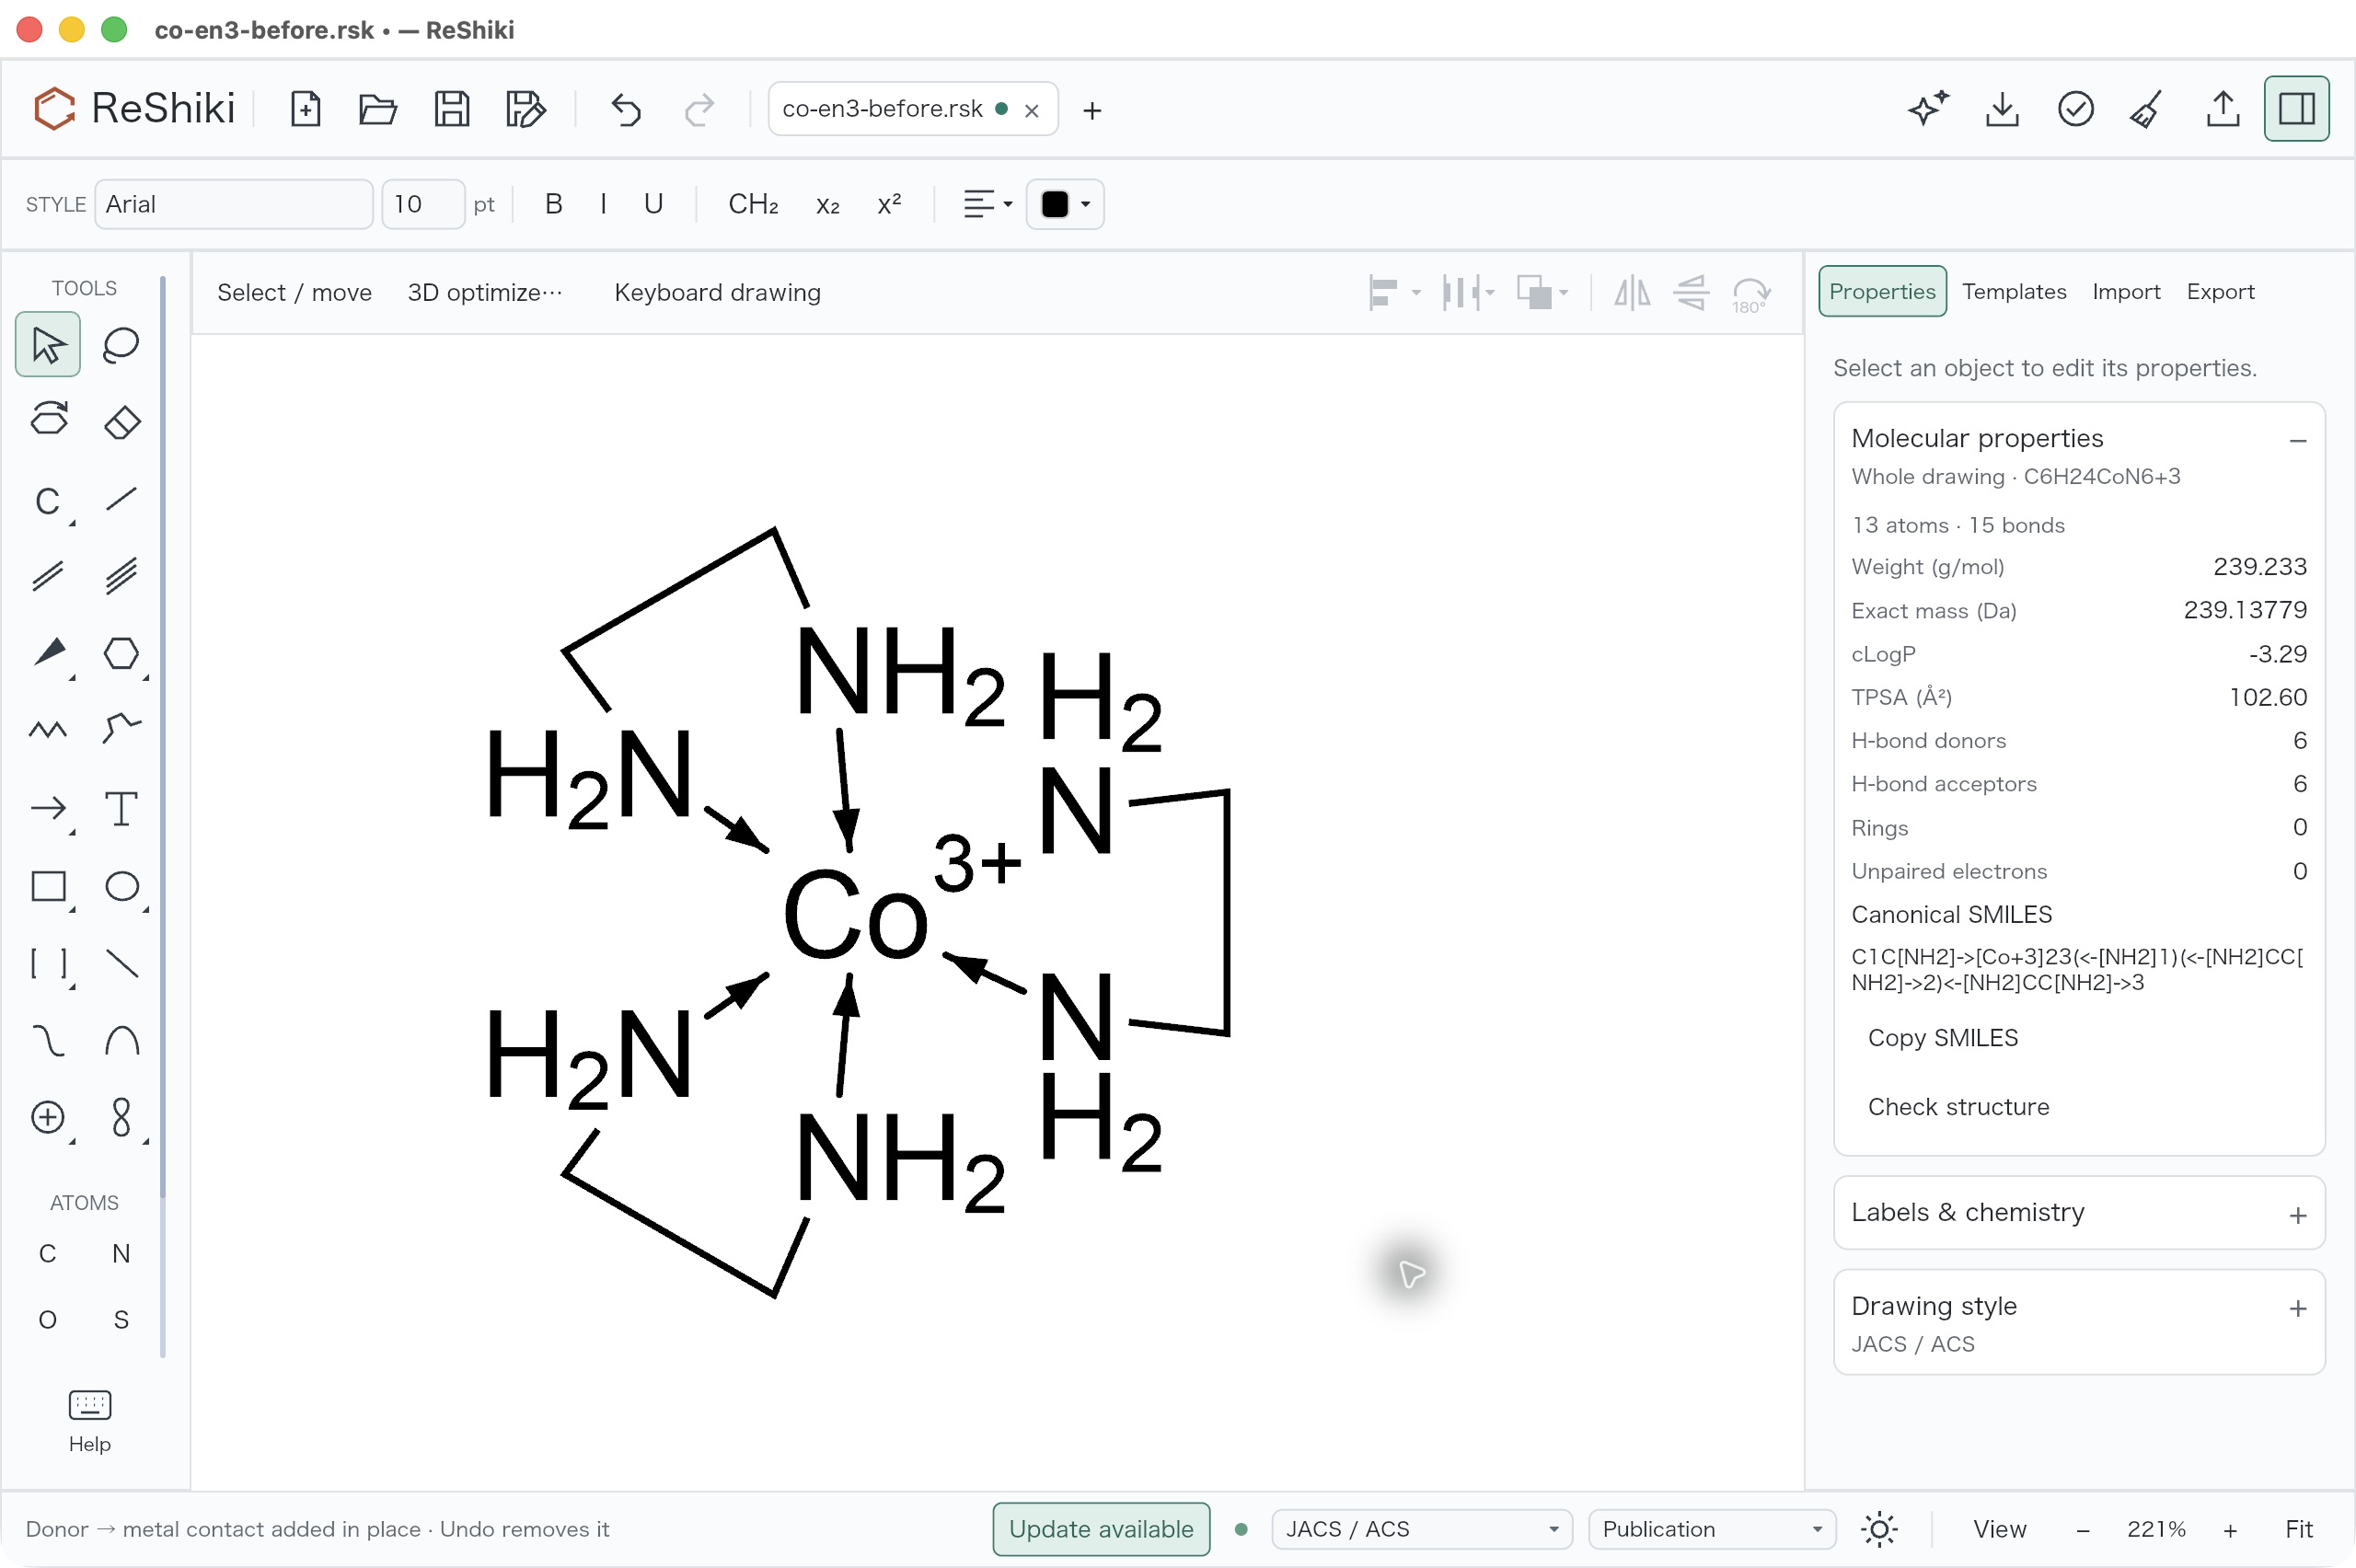Switch to the Import tab
Image resolution: width=2356 pixels, height=1568 pixels.
tap(2126, 291)
